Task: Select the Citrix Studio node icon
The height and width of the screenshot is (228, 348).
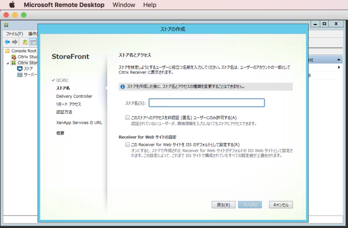Action: point(14,57)
